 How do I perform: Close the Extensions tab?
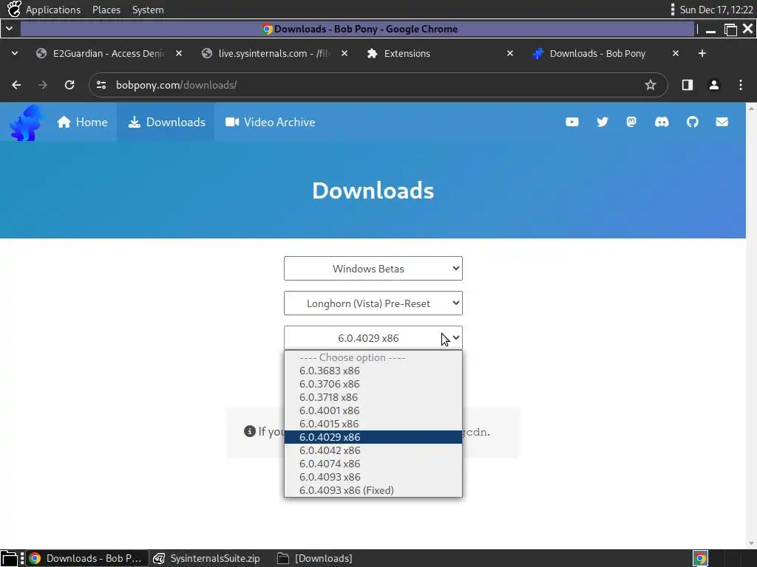510,53
